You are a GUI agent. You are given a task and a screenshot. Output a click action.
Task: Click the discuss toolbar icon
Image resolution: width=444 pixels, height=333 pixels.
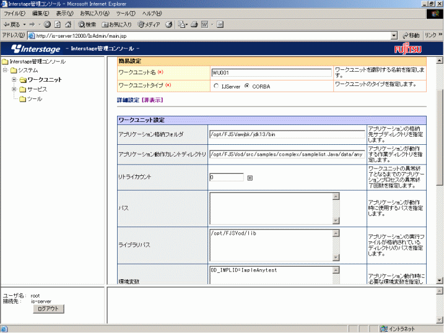[220, 25]
